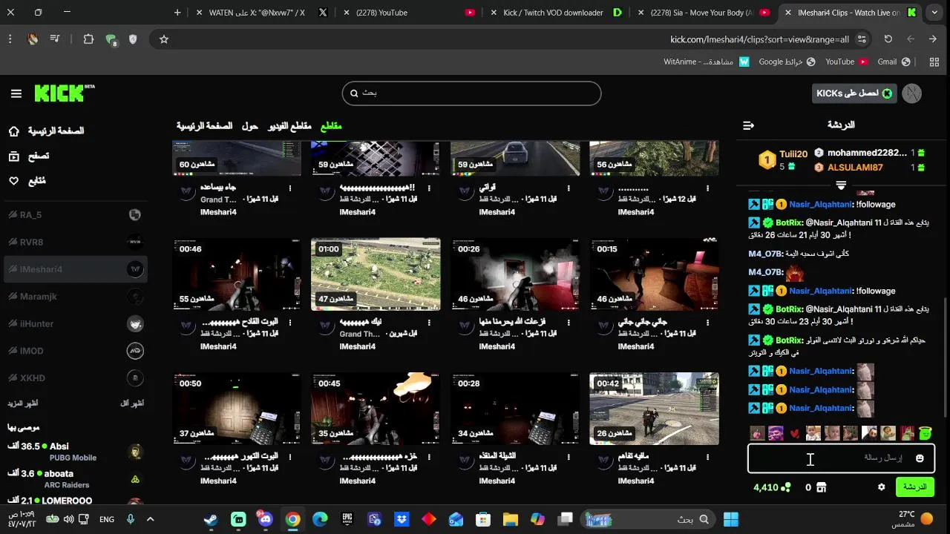The height and width of the screenshot is (534, 950).
Task: Switch to the Clips (مقاطع) tab
Action: pos(331,126)
